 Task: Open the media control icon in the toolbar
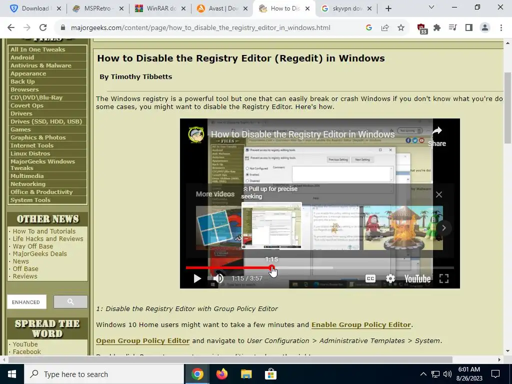click(x=453, y=28)
